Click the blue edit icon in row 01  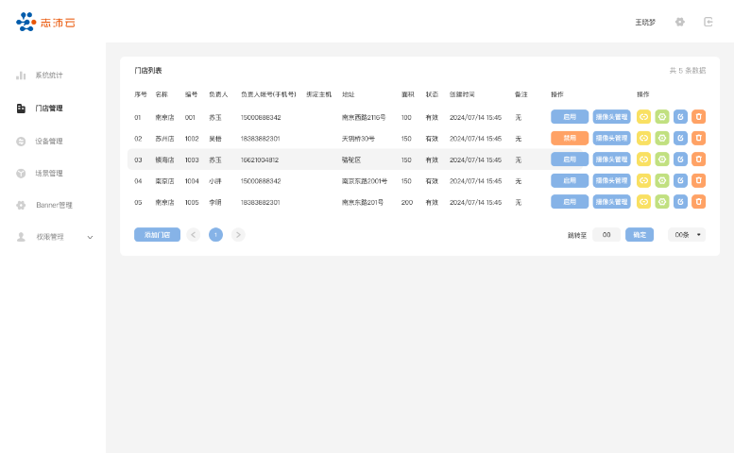pyautogui.click(x=680, y=117)
